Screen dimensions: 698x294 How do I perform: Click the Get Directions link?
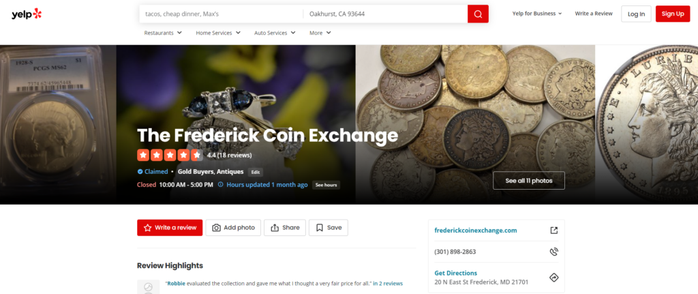[x=455, y=273]
